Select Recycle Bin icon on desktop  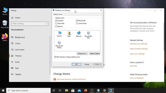pos(5,24)
